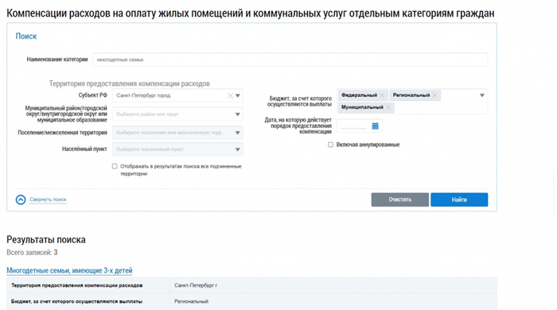The image size is (557, 310).
Task: Click the Очистить button
Action: (x=400, y=200)
